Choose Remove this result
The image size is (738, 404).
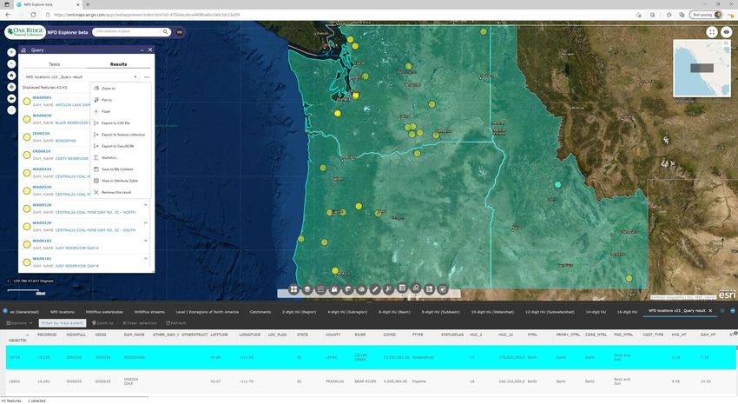(x=116, y=192)
